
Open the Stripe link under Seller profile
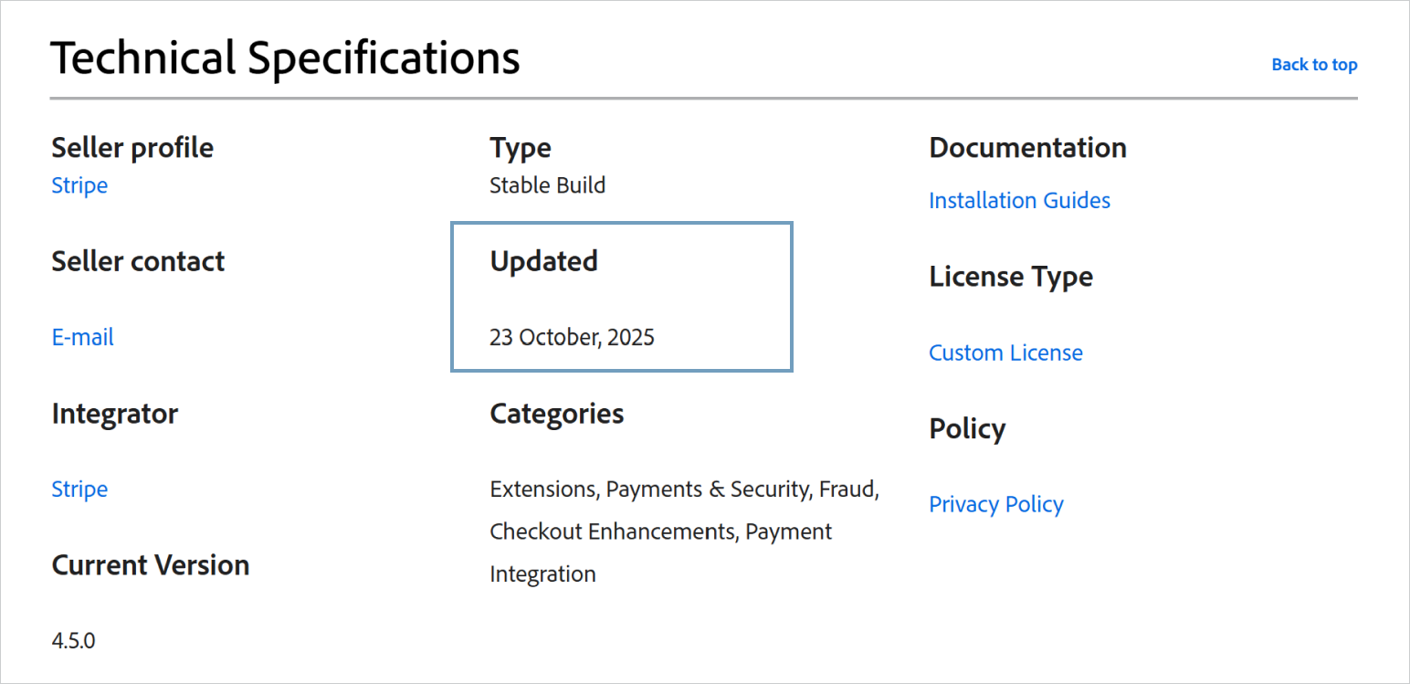(79, 185)
